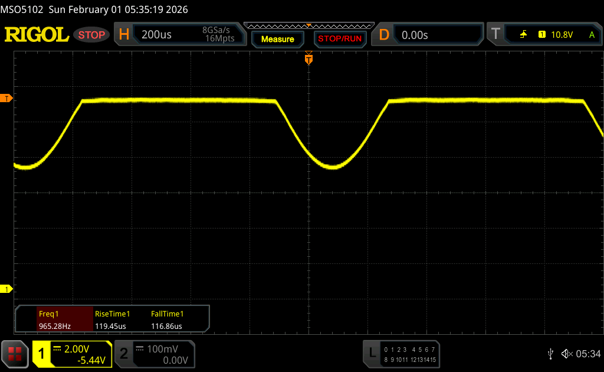This screenshot has width=604, height=372.
Task: Select the Freq1 measurement result
Action: [x=54, y=319]
